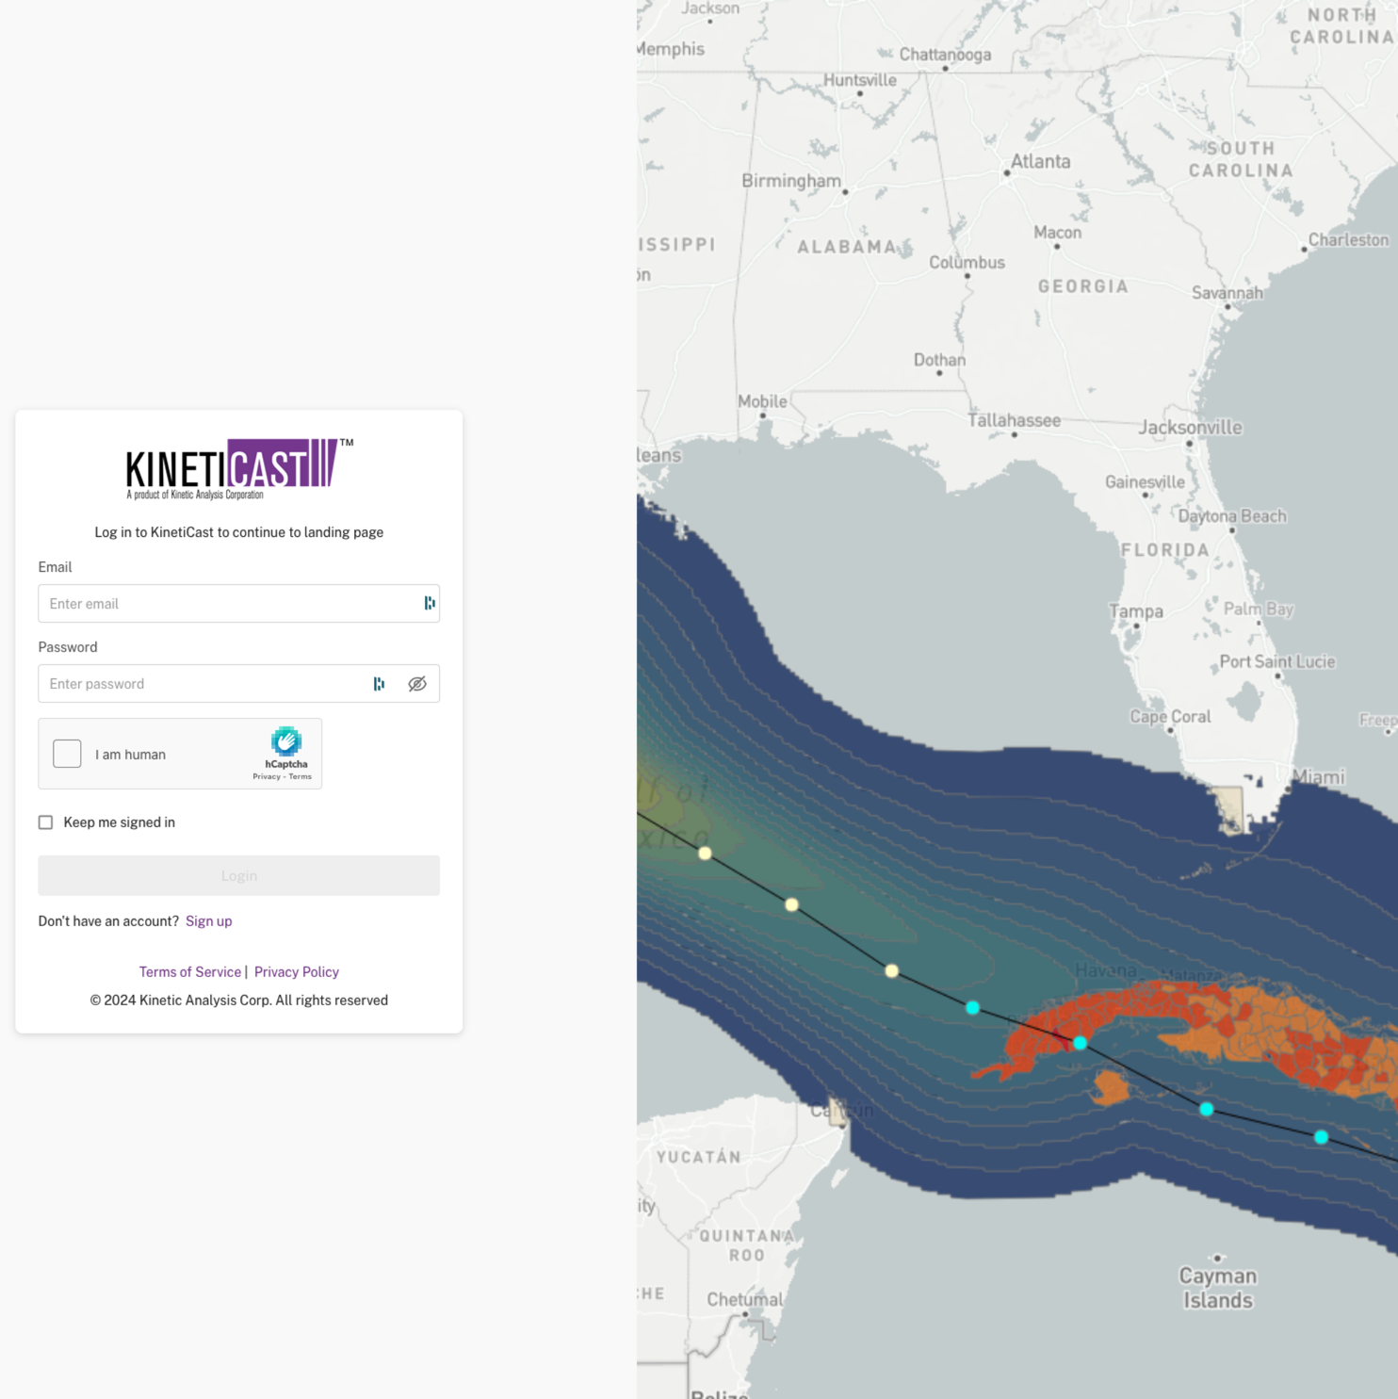The image size is (1398, 1399).
Task: Open the Privacy Policy link
Action: (297, 972)
